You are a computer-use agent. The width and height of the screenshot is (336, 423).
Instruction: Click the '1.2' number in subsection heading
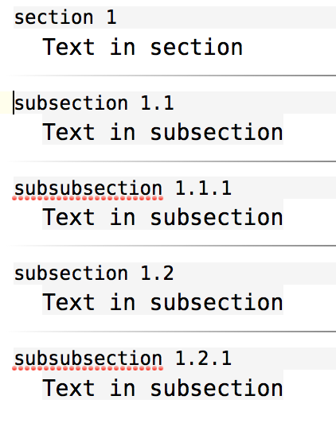coord(157,273)
